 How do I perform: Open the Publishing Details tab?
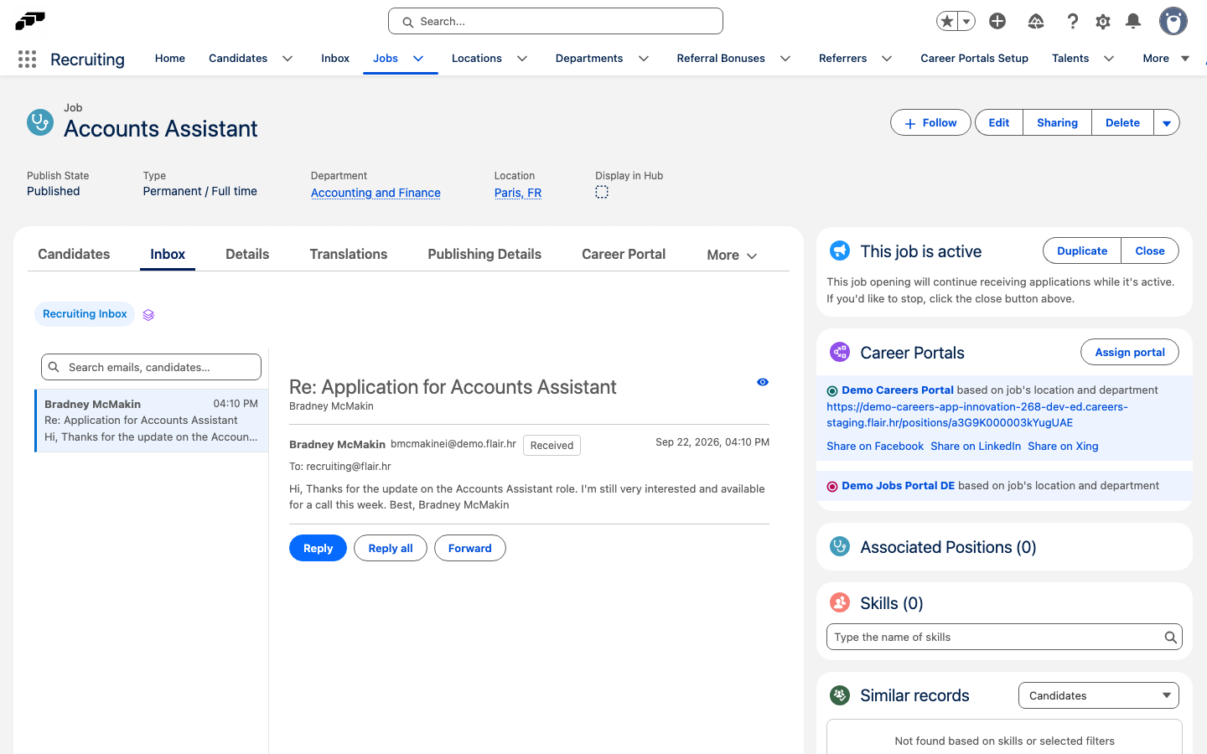pyautogui.click(x=484, y=254)
